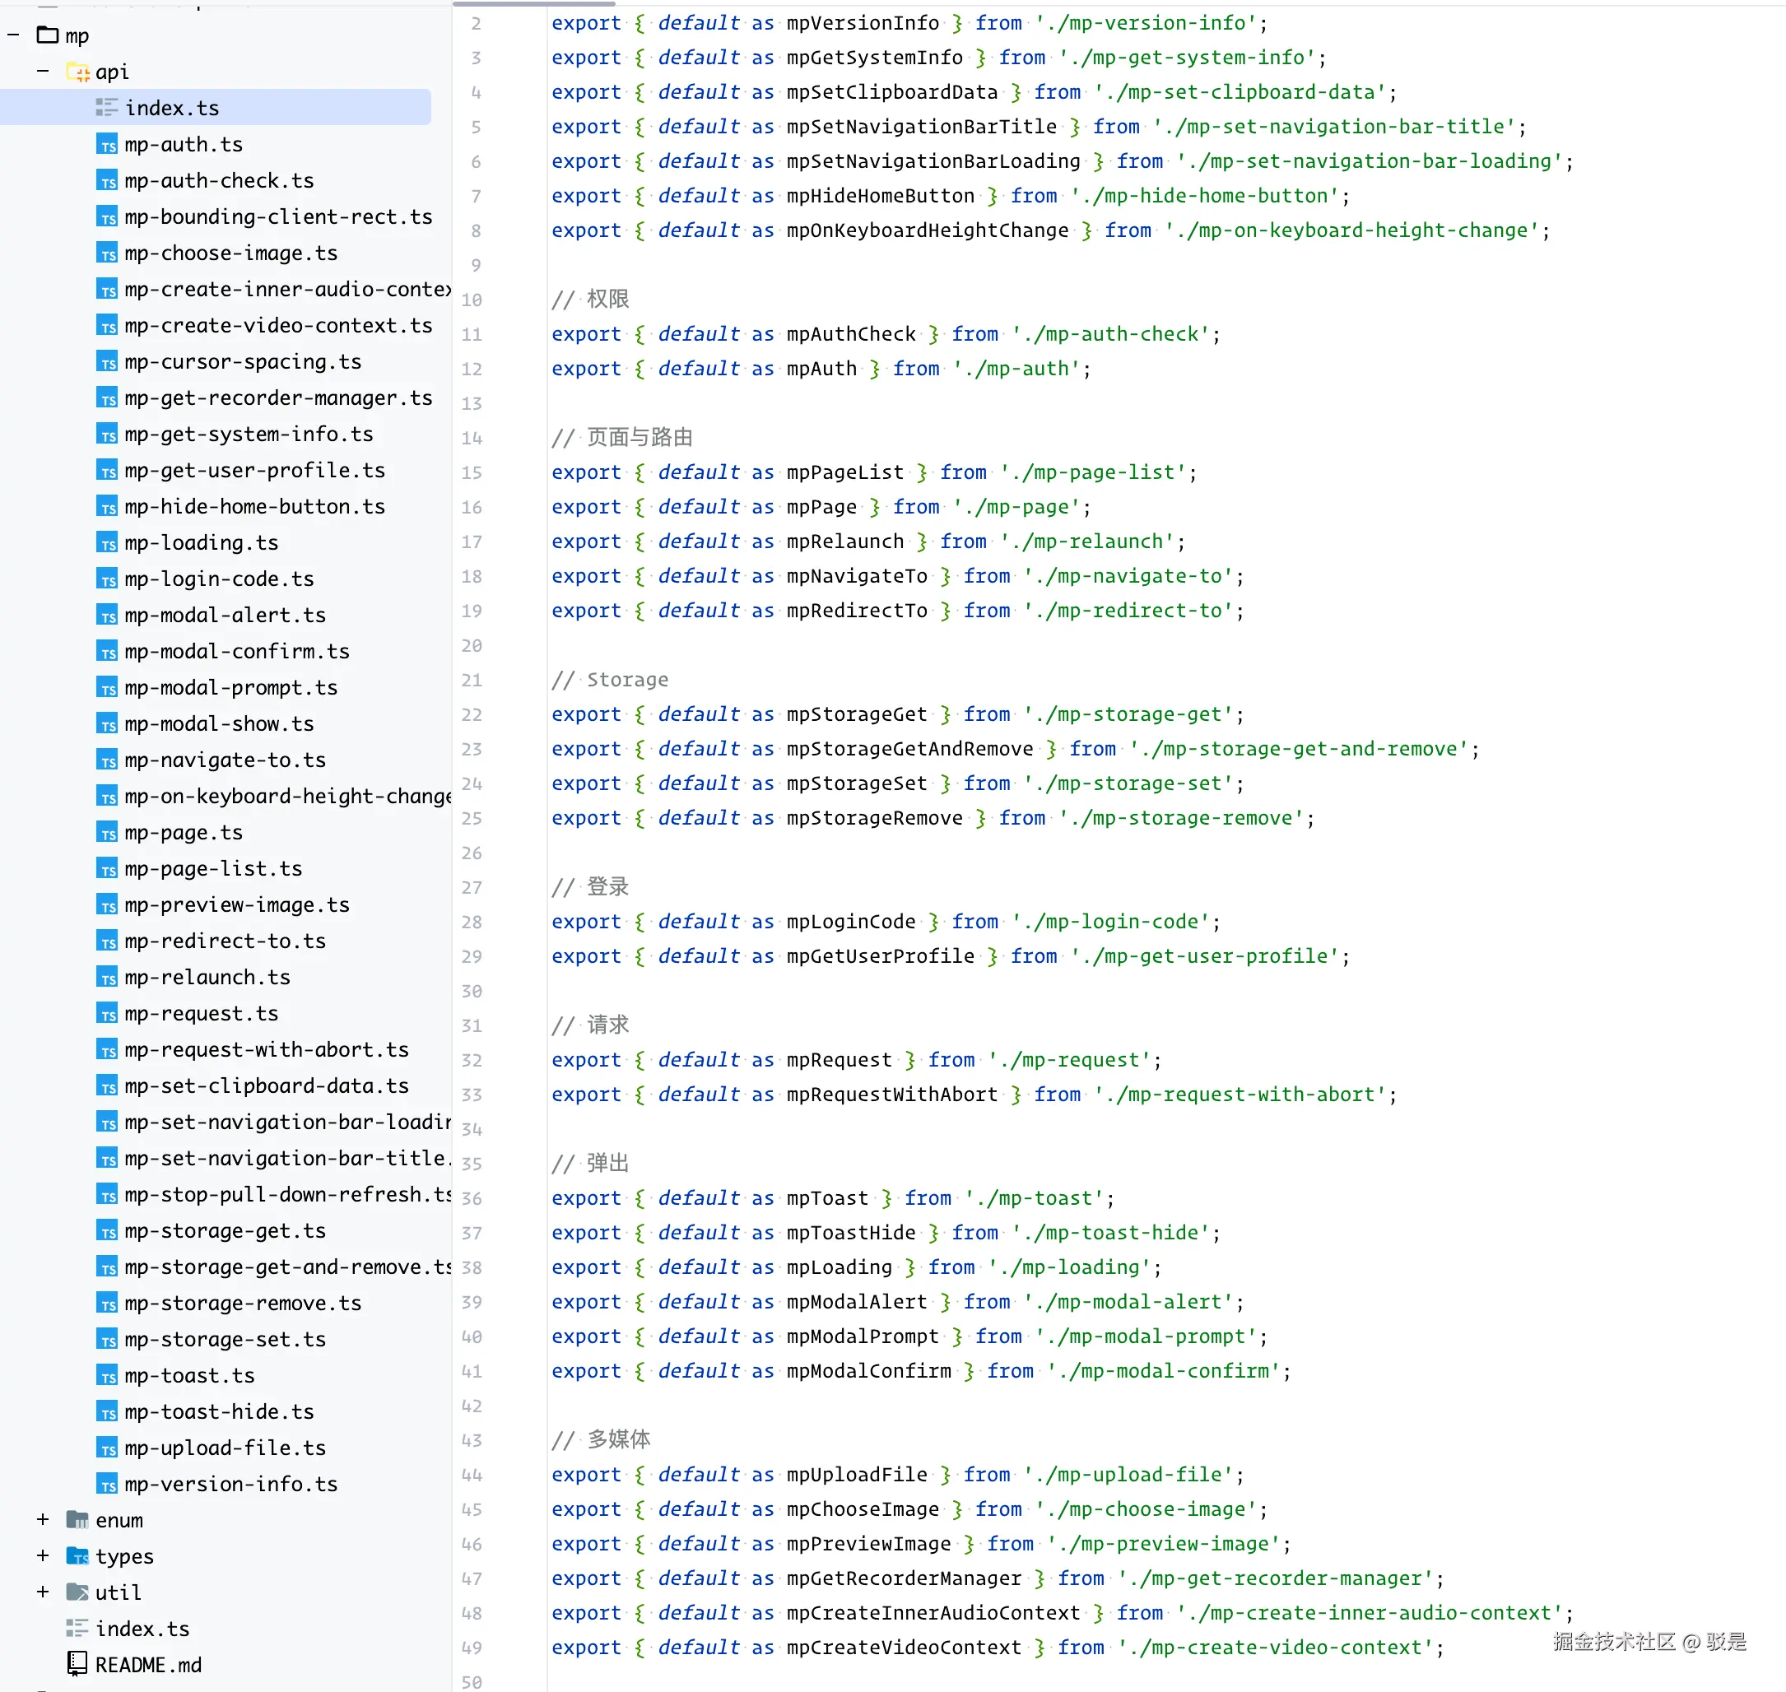The width and height of the screenshot is (1786, 1692).
Task: Expand the types folder
Action: click(x=44, y=1556)
